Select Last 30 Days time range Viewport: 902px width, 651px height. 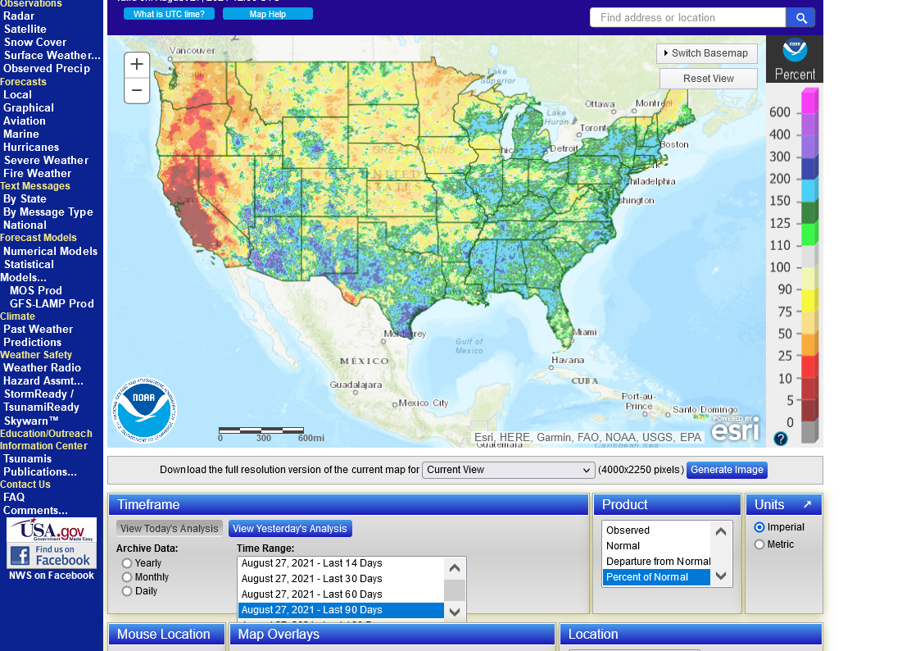(341, 579)
